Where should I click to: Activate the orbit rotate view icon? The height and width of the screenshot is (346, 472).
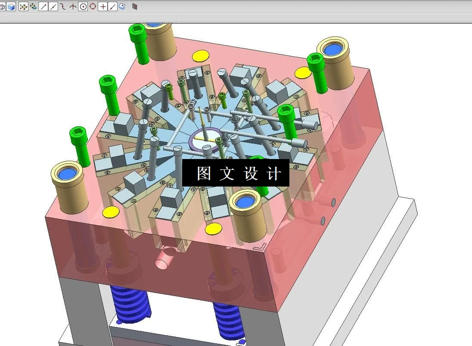tap(31, 6)
